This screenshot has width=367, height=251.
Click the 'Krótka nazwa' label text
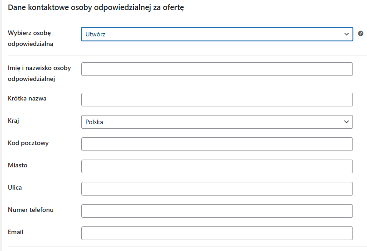coord(27,98)
